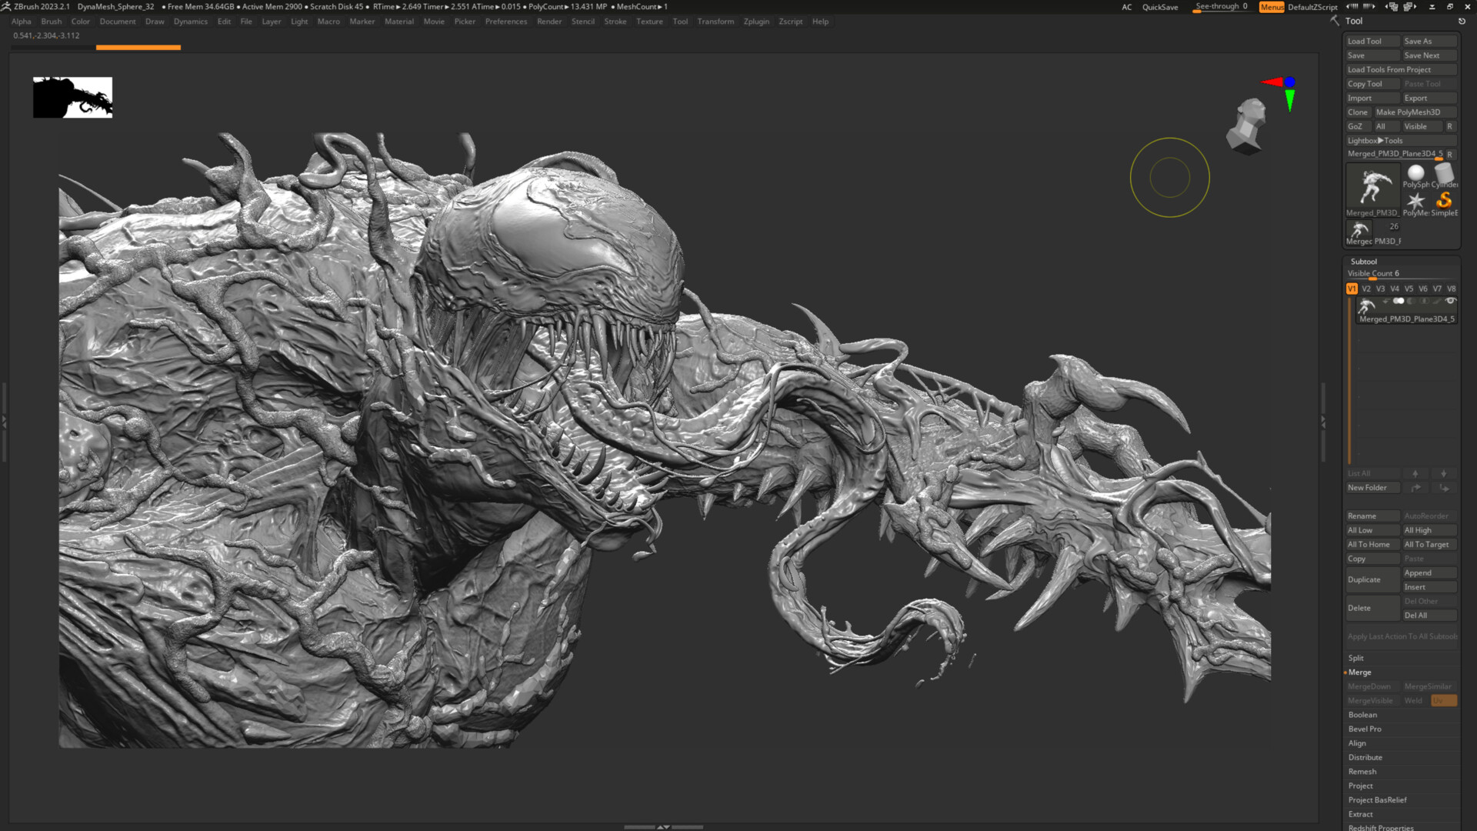Toggle subtool eye visibility for Merged_PM3D_Plane3D4_5
1477x831 pixels.
tap(1450, 301)
